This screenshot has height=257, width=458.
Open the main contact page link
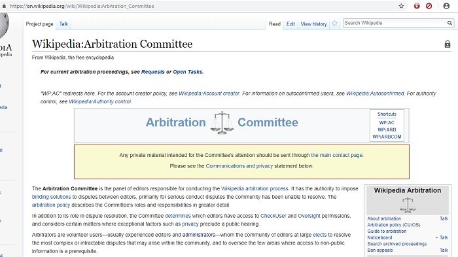click(337, 155)
